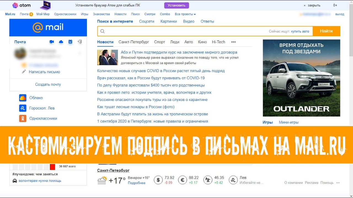
Task: Click the euro exchange rate icon
Action: pyautogui.click(x=182, y=180)
